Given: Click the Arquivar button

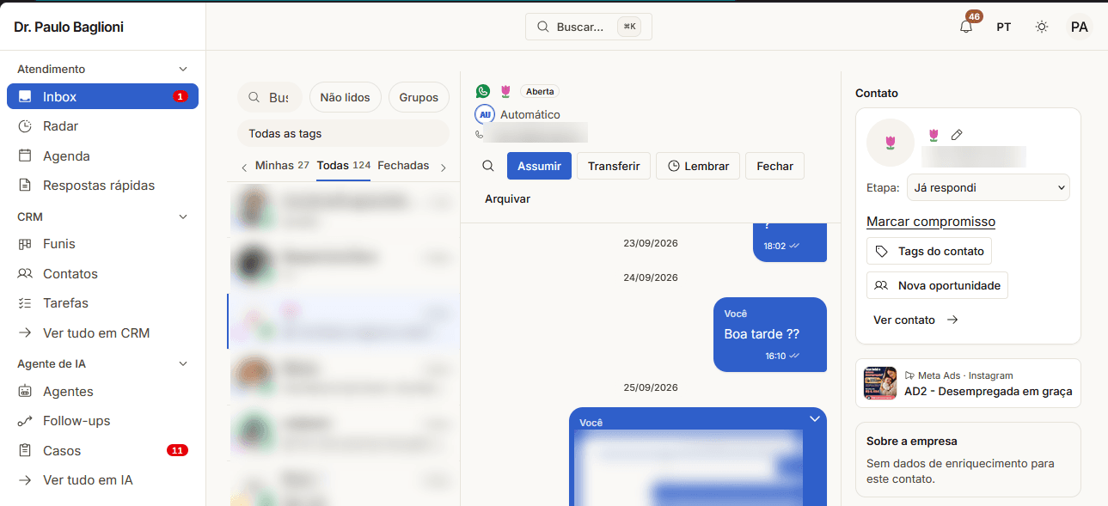Looking at the screenshot, I should pyautogui.click(x=507, y=198).
